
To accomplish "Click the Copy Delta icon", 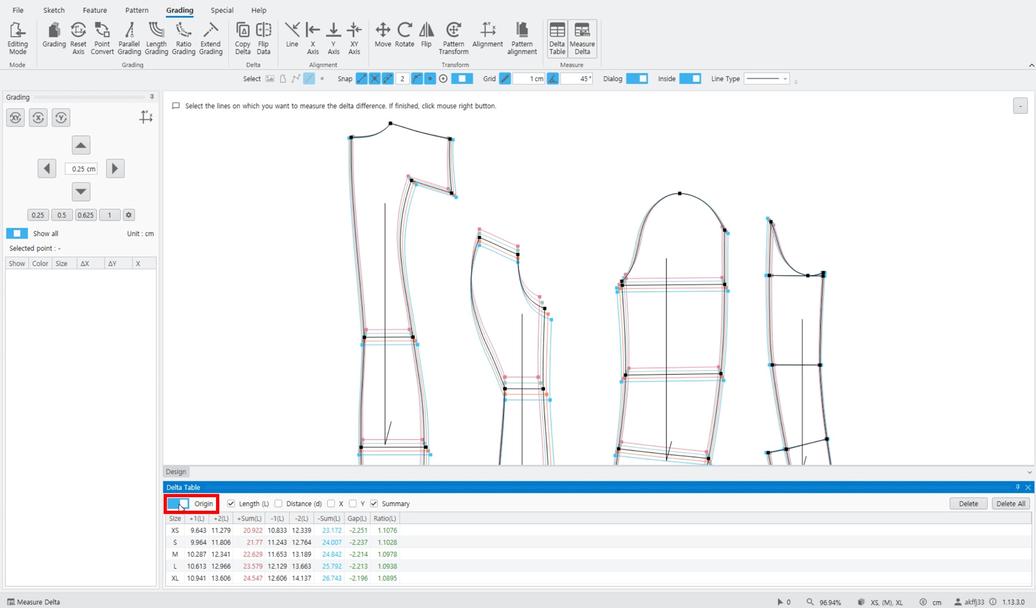I will point(243,38).
